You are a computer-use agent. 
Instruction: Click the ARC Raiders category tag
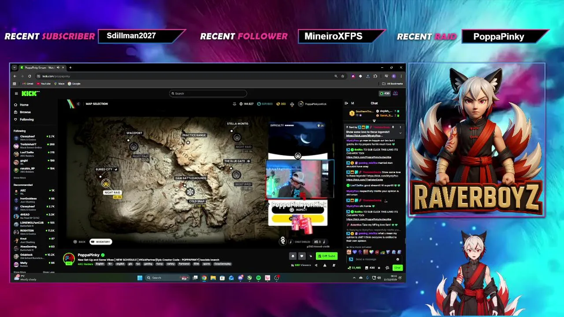click(85, 264)
